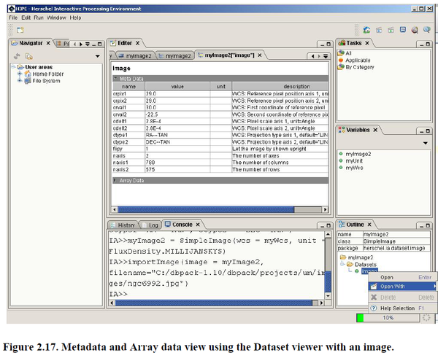Viewport: 438px width, 358px height.
Task: Close the Editor view
Action: [x=137, y=43]
